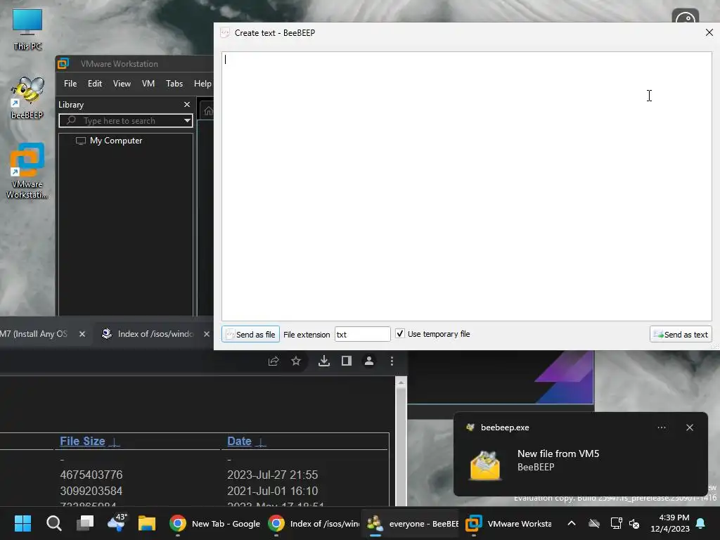This screenshot has height=540, width=720.
Task: Dismiss the beebeep.exe notification
Action: [x=690, y=427]
